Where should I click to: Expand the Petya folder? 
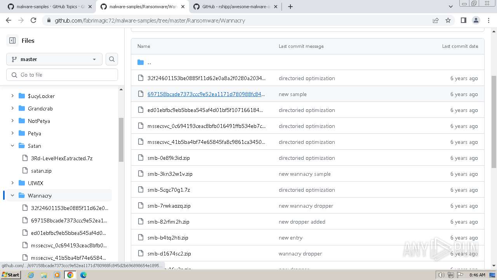[12, 133]
